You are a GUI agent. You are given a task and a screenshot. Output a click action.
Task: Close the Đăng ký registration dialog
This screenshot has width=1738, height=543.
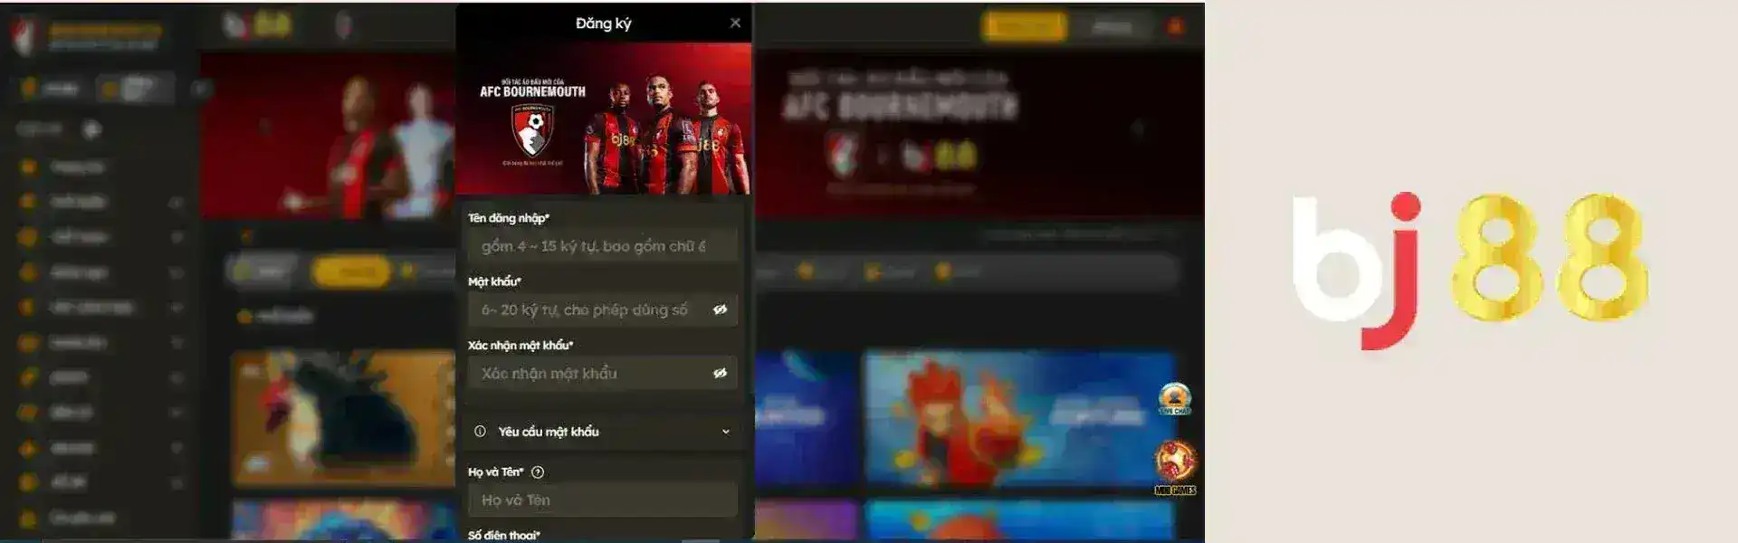pos(735,23)
